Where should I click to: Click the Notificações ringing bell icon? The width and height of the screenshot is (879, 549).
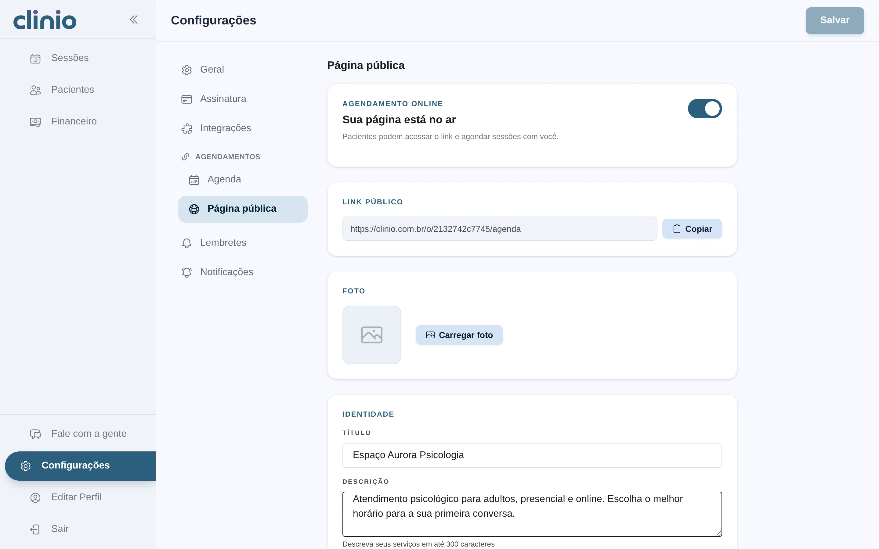[187, 272]
